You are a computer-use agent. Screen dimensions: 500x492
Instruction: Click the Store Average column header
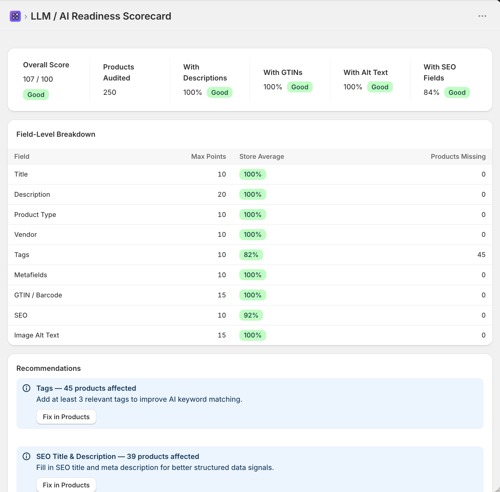[262, 157]
